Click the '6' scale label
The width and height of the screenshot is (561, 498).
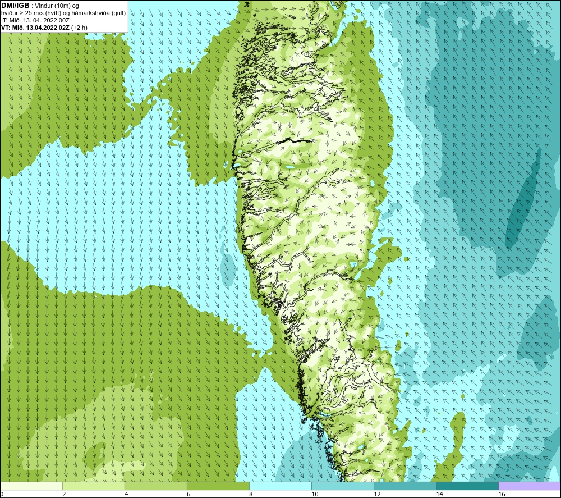pos(188,495)
